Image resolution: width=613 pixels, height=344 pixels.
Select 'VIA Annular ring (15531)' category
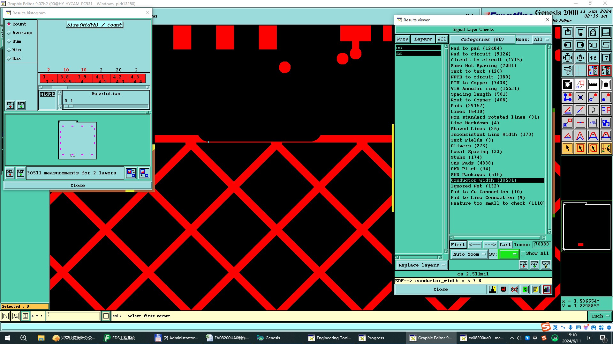485,89
